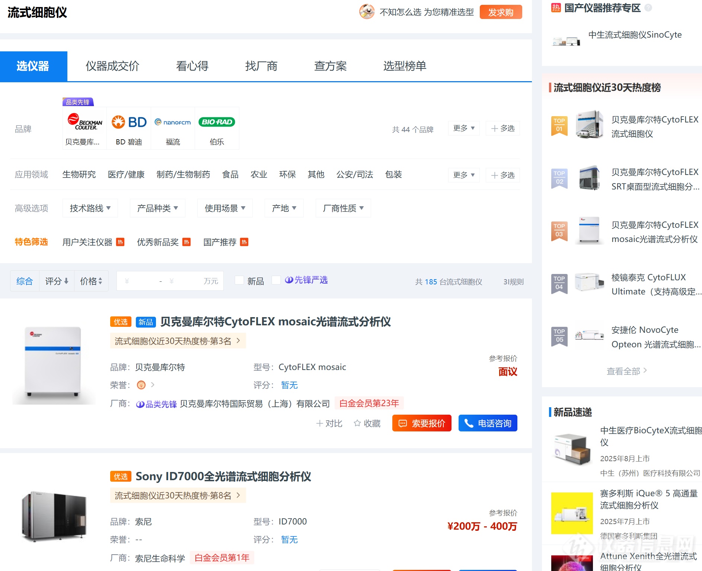Choose the BD brand logo filter

point(129,122)
